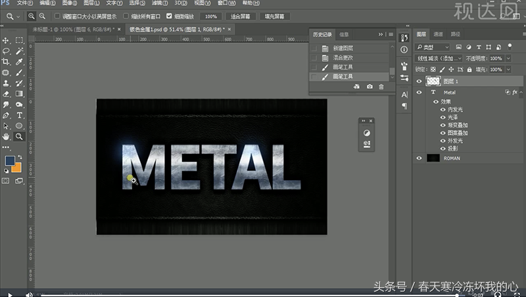Select the Hand tool
The width and height of the screenshot is (526, 297).
pos(6,136)
